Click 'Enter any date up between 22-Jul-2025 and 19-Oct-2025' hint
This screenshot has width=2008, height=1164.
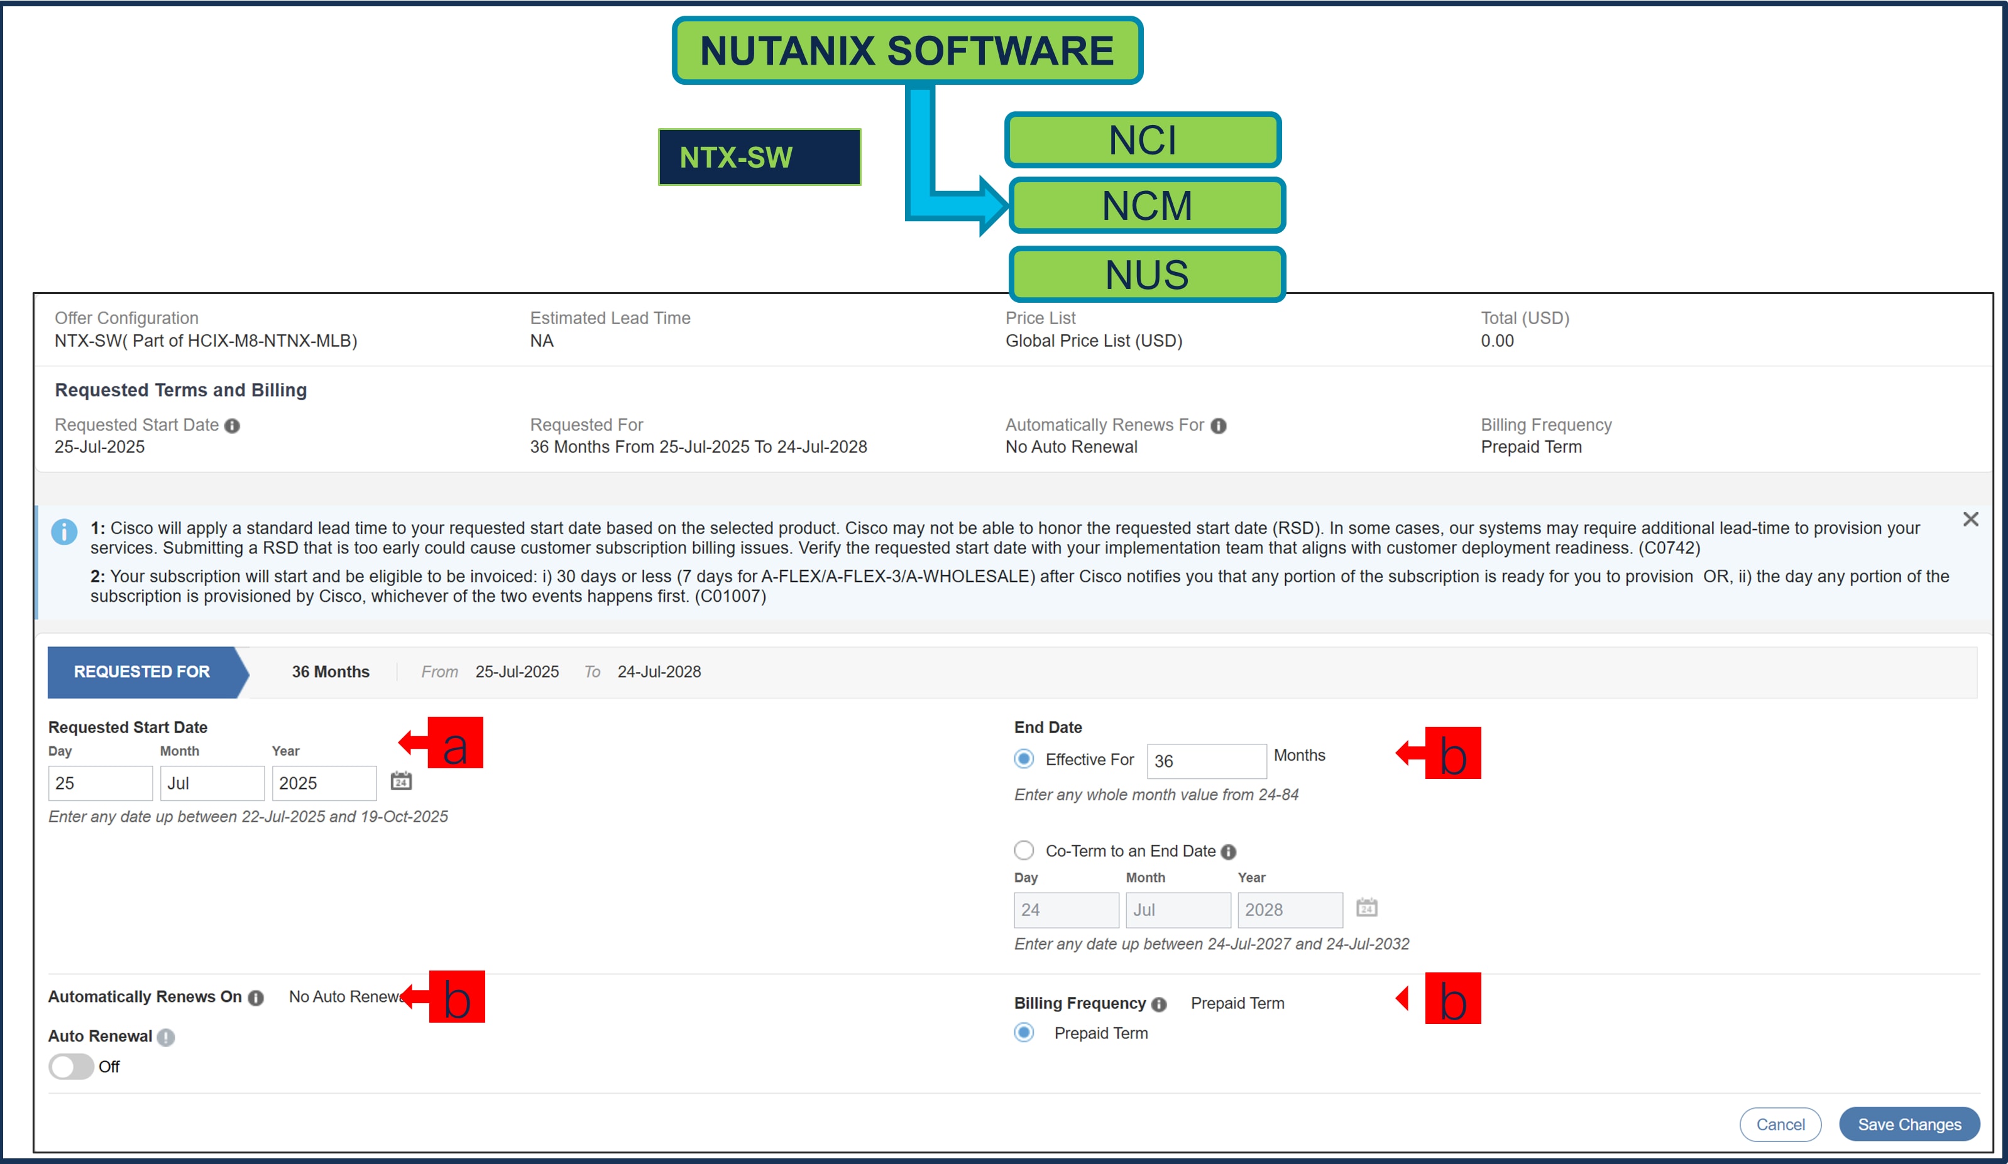click(x=248, y=817)
